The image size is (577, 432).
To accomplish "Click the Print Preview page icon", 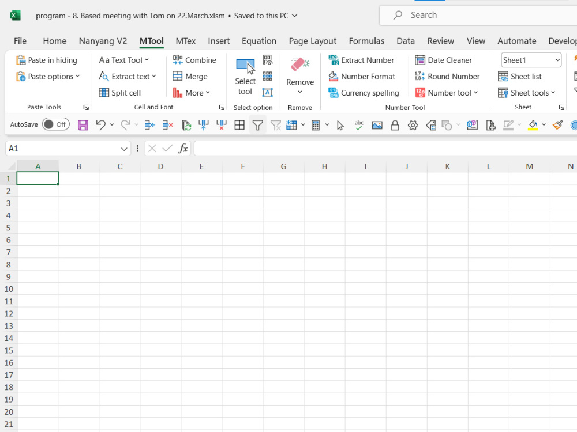I will (490, 125).
